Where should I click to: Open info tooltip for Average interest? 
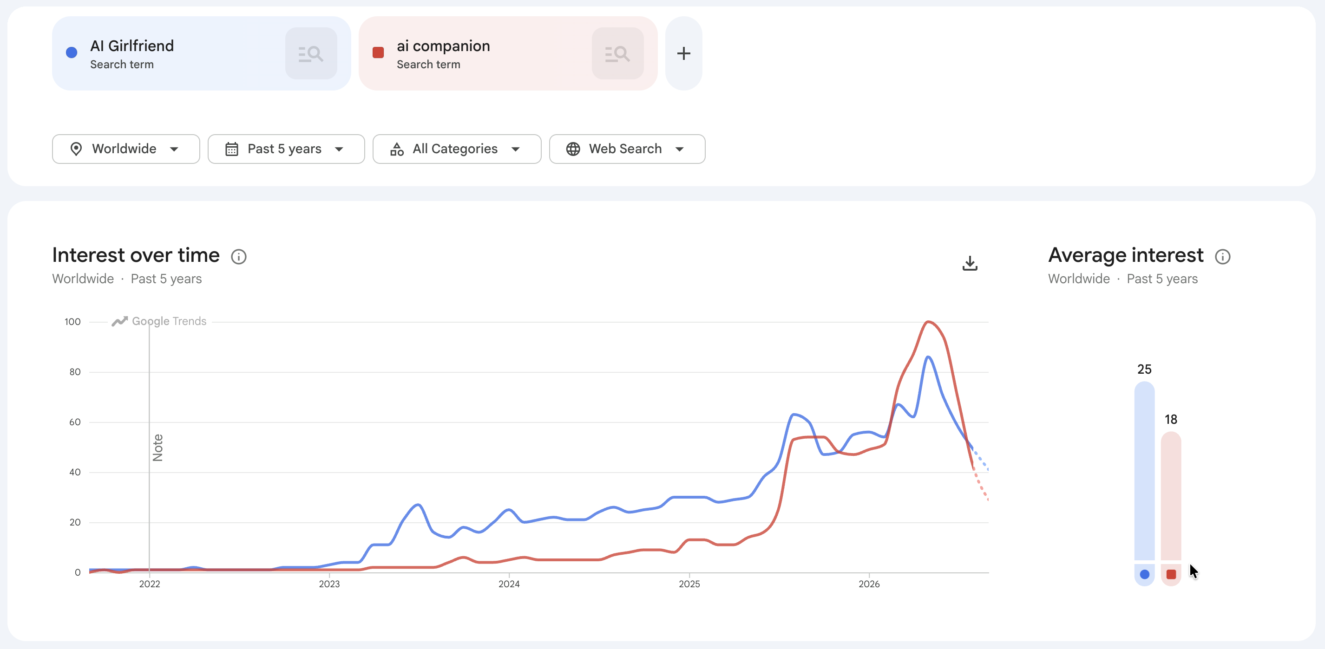1223,256
